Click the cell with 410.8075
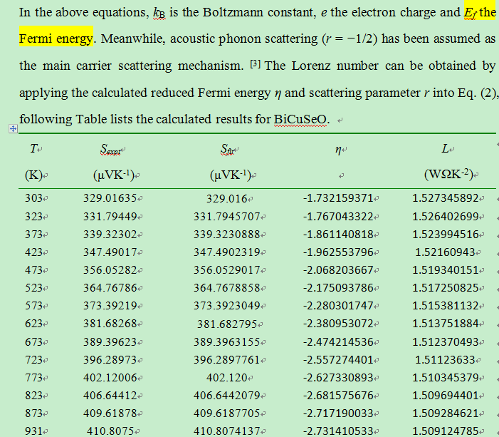The height and width of the screenshot is (437, 499). coord(110,431)
